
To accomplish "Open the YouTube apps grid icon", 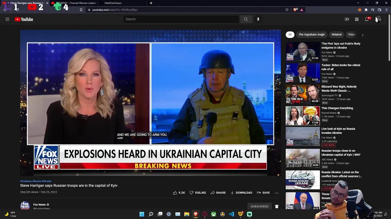I will click(x=356, y=19).
